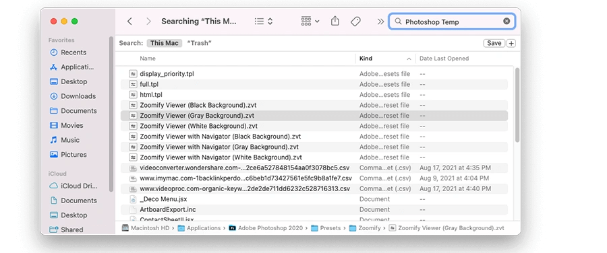Click Adobe Photoshop 2020 in path bar
This screenshot has width=607, height=253.
tap(266, 228)
